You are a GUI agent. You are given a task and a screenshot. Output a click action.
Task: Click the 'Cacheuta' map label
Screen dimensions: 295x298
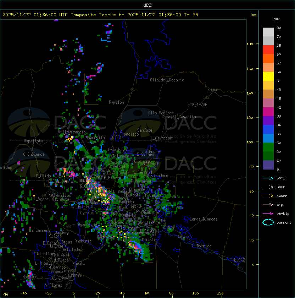coord(61,199)
